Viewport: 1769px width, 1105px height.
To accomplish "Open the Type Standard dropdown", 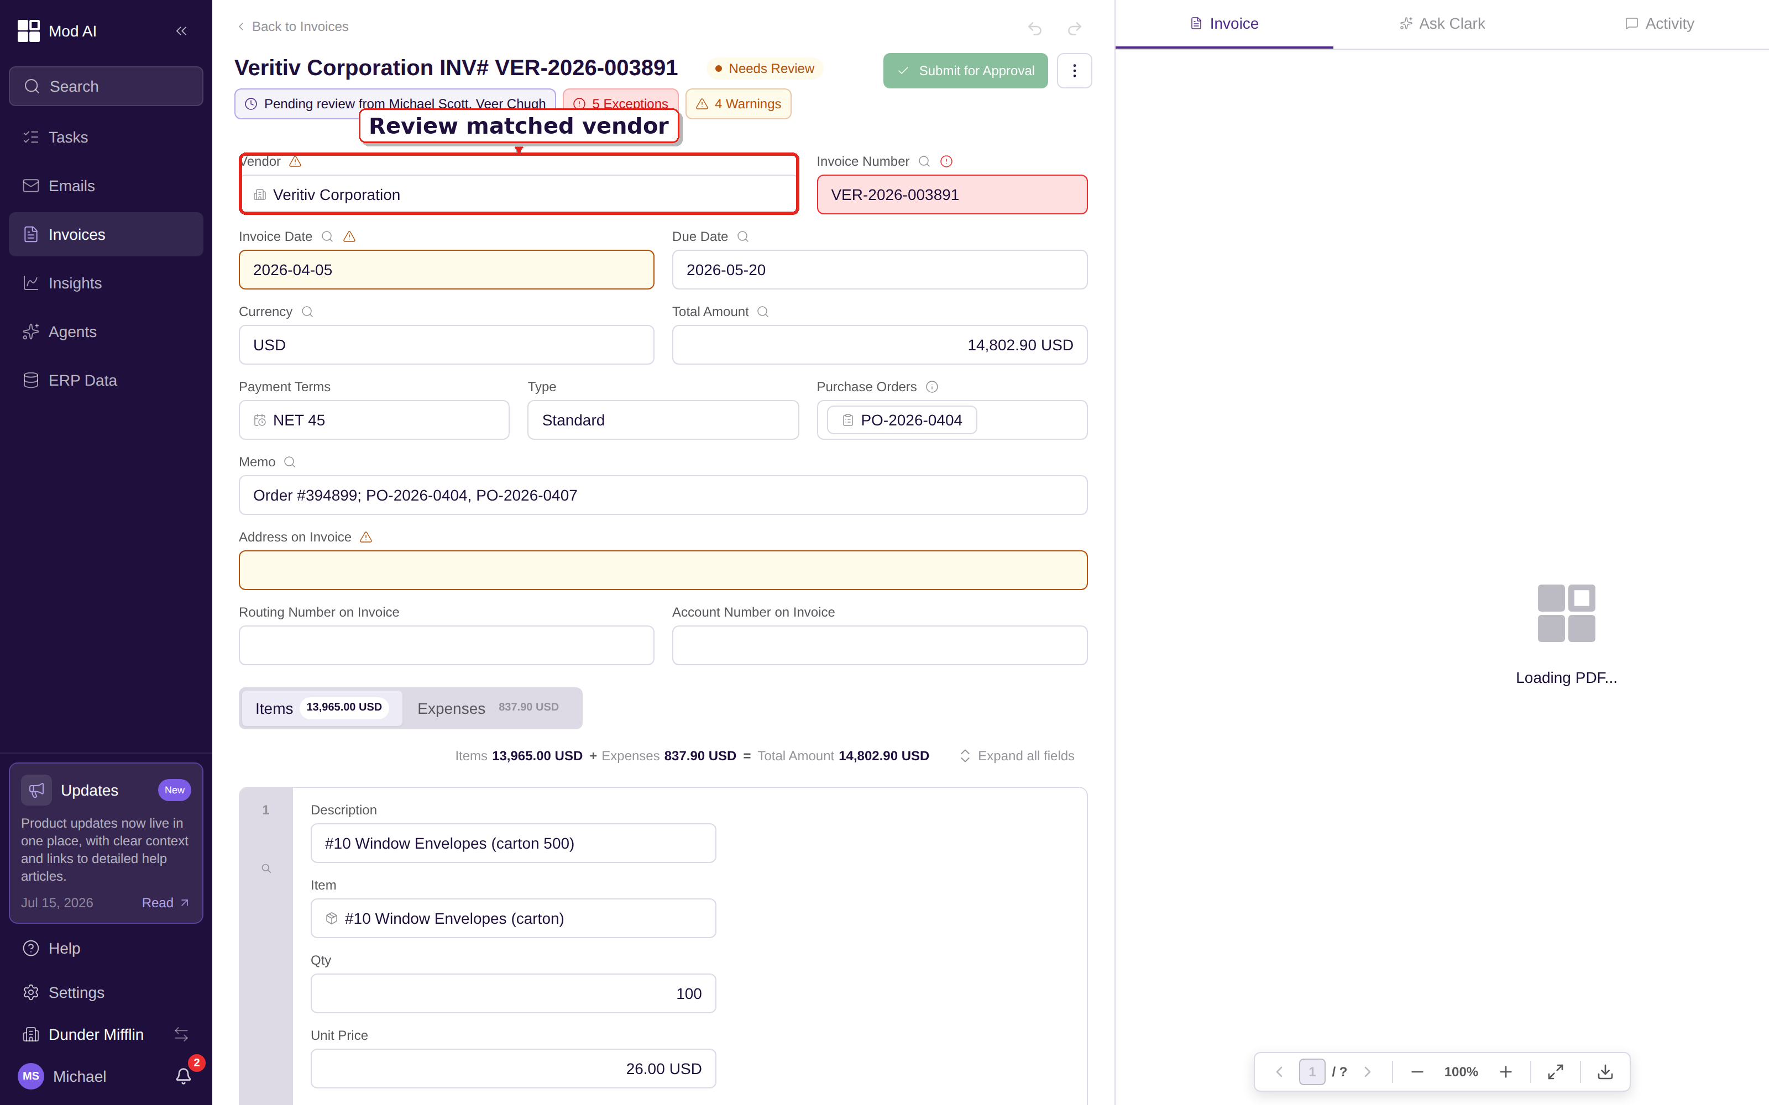I will pyautogui.click(x=663, y=420).
